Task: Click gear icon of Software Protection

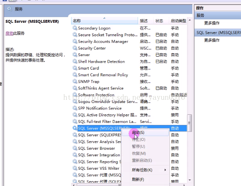Action: [75, 95]
